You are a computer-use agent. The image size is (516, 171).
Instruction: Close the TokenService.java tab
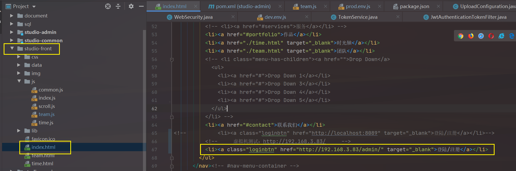pos(398,17)
